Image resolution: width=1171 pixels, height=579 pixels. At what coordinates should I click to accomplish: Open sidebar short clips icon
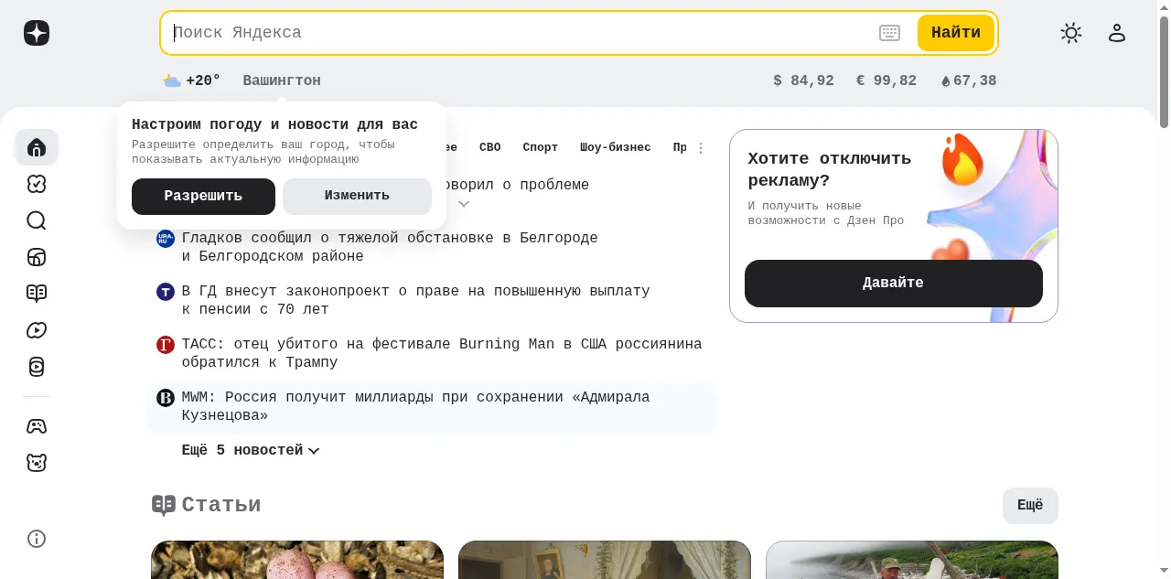click(x=37, y=367)
